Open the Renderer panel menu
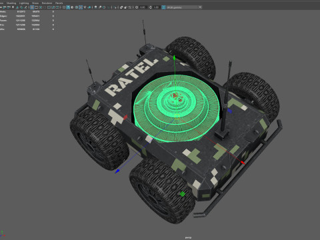Screen dimensions: 320x240 click(x=47, y=3)
